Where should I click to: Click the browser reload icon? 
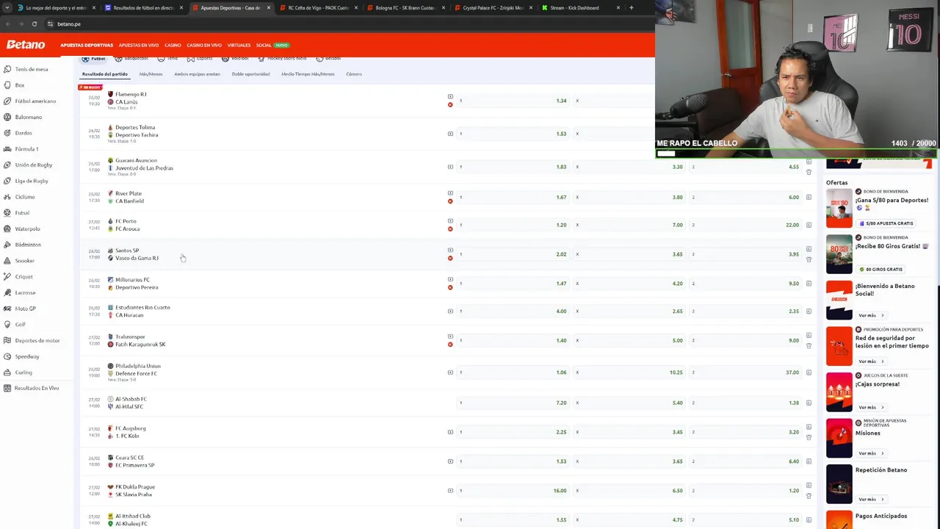click(34, 24)
